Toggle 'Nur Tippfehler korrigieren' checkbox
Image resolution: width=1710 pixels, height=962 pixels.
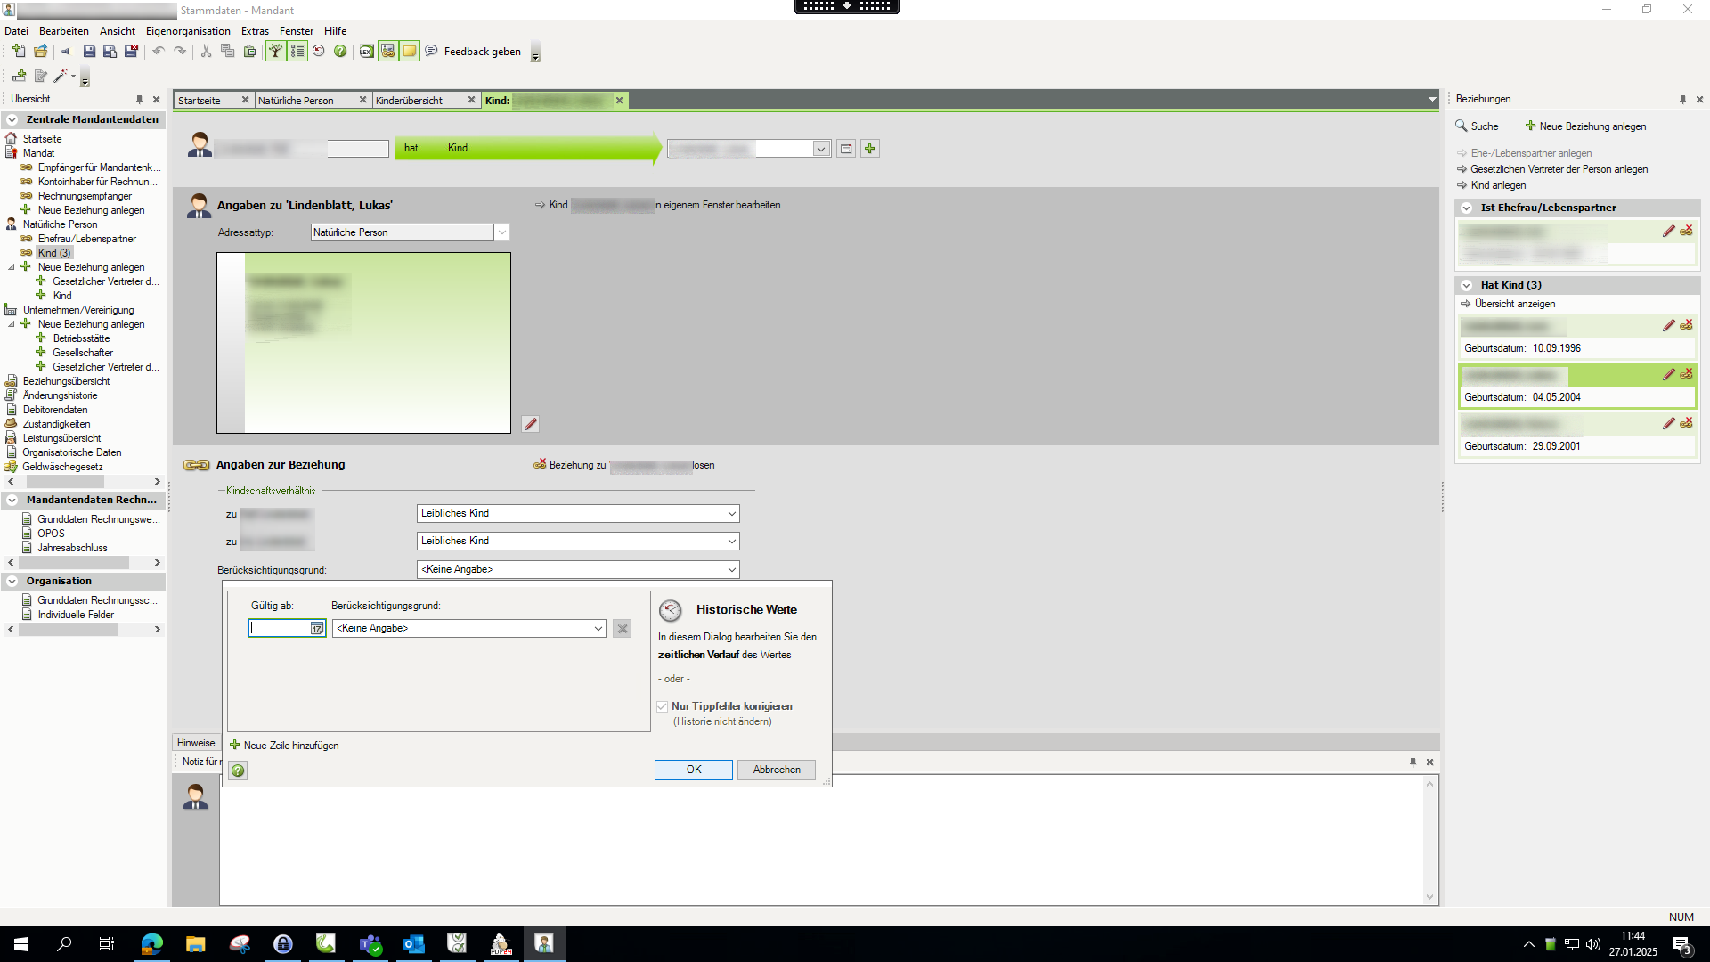click(663, 706)
